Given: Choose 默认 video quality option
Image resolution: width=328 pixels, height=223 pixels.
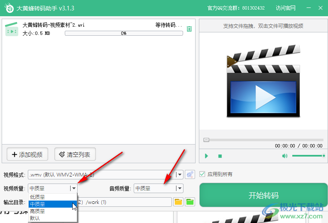Looking at the screenshot, I should [53, 218].
